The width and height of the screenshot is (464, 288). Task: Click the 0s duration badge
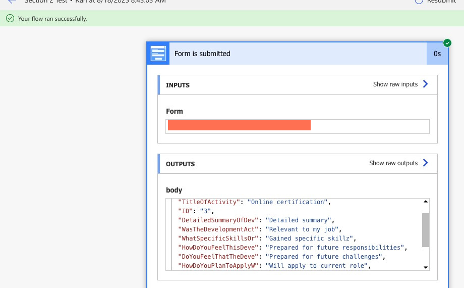tap(437, 54)
